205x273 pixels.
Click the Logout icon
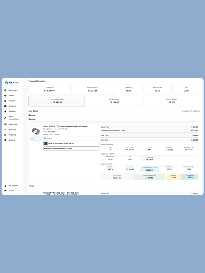[x=5, y=190]
